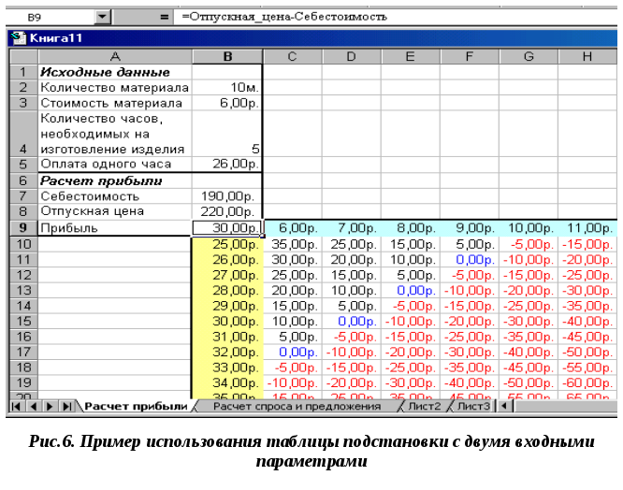
Task: Click next sheet tab navigation arrow
Action: click(x=50, y=406)
